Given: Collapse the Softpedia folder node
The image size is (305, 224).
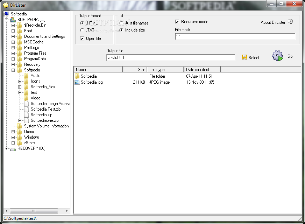Looking at the screenshot, I should click(13, 70).
